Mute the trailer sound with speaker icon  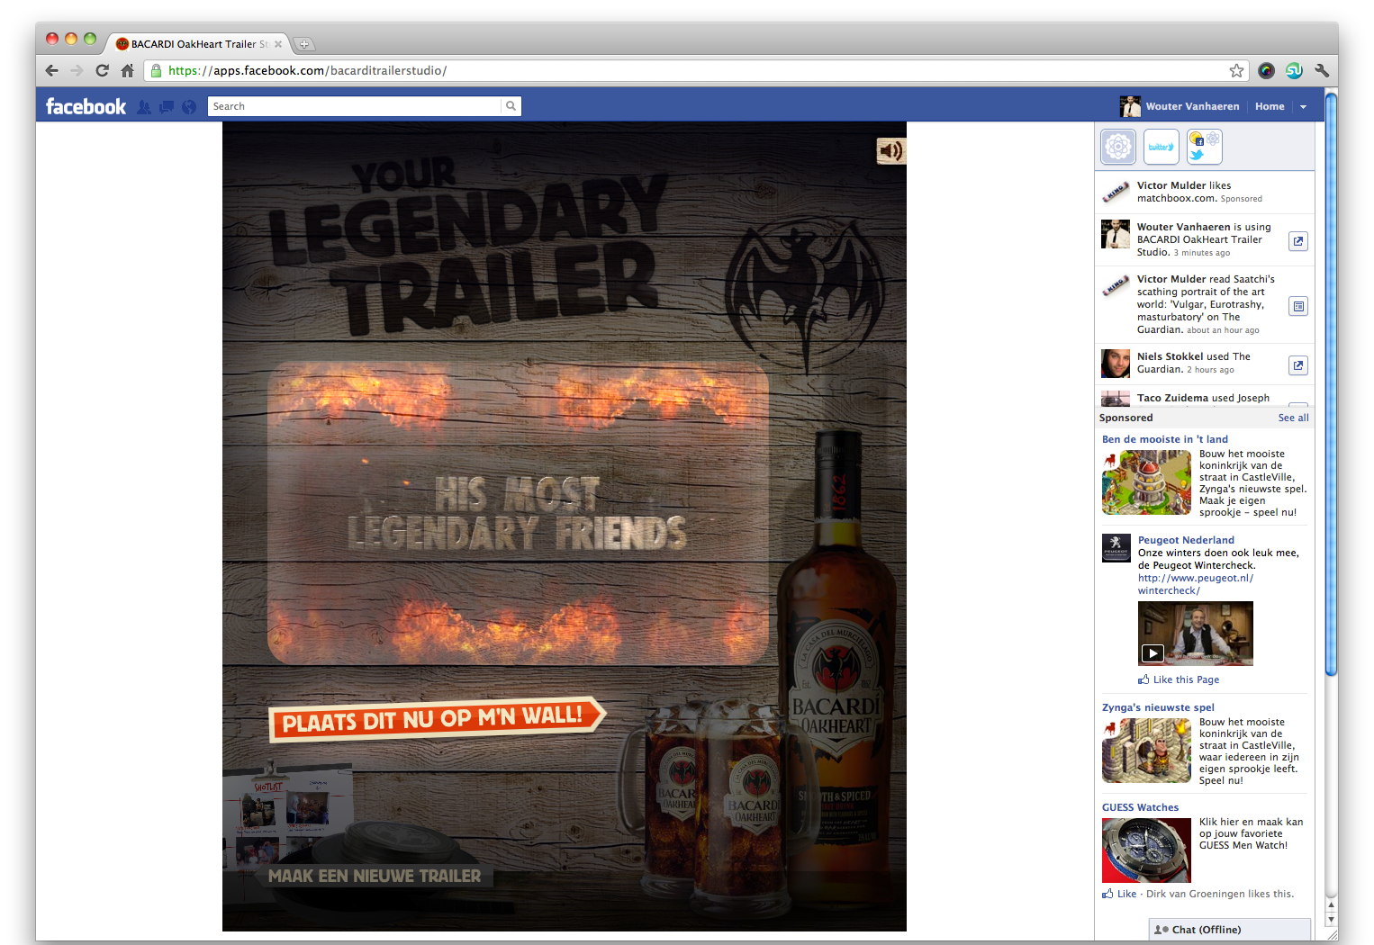point(890,151)
